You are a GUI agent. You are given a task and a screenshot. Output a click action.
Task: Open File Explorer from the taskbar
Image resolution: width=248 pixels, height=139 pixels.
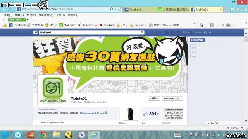point(56,135)
